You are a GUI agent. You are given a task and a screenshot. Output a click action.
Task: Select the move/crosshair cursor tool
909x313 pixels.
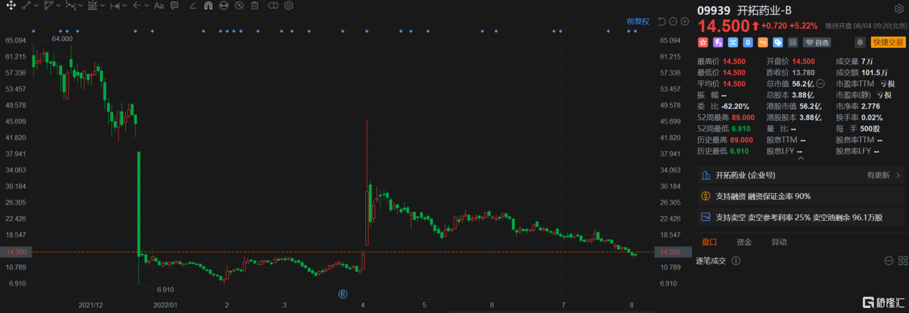pos(11,6)
